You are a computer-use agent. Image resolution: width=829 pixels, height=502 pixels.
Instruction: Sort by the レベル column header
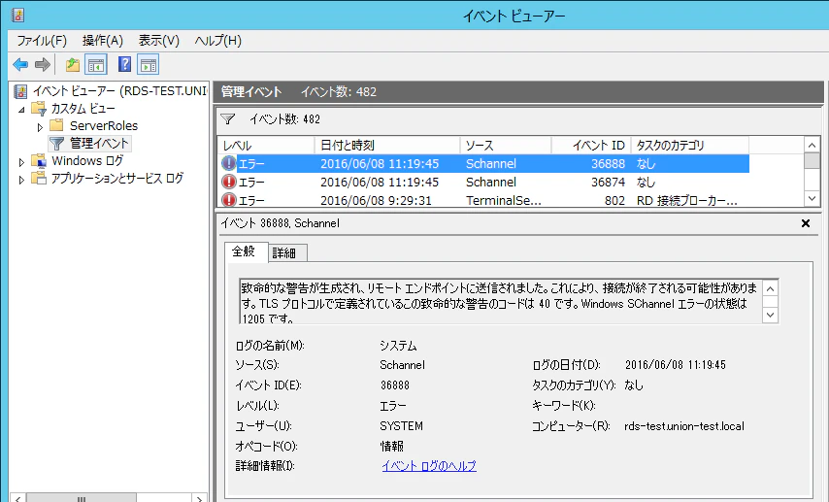266,145
